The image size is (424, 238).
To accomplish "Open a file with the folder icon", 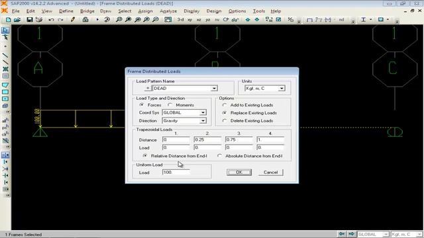I will tap(17, 20).
